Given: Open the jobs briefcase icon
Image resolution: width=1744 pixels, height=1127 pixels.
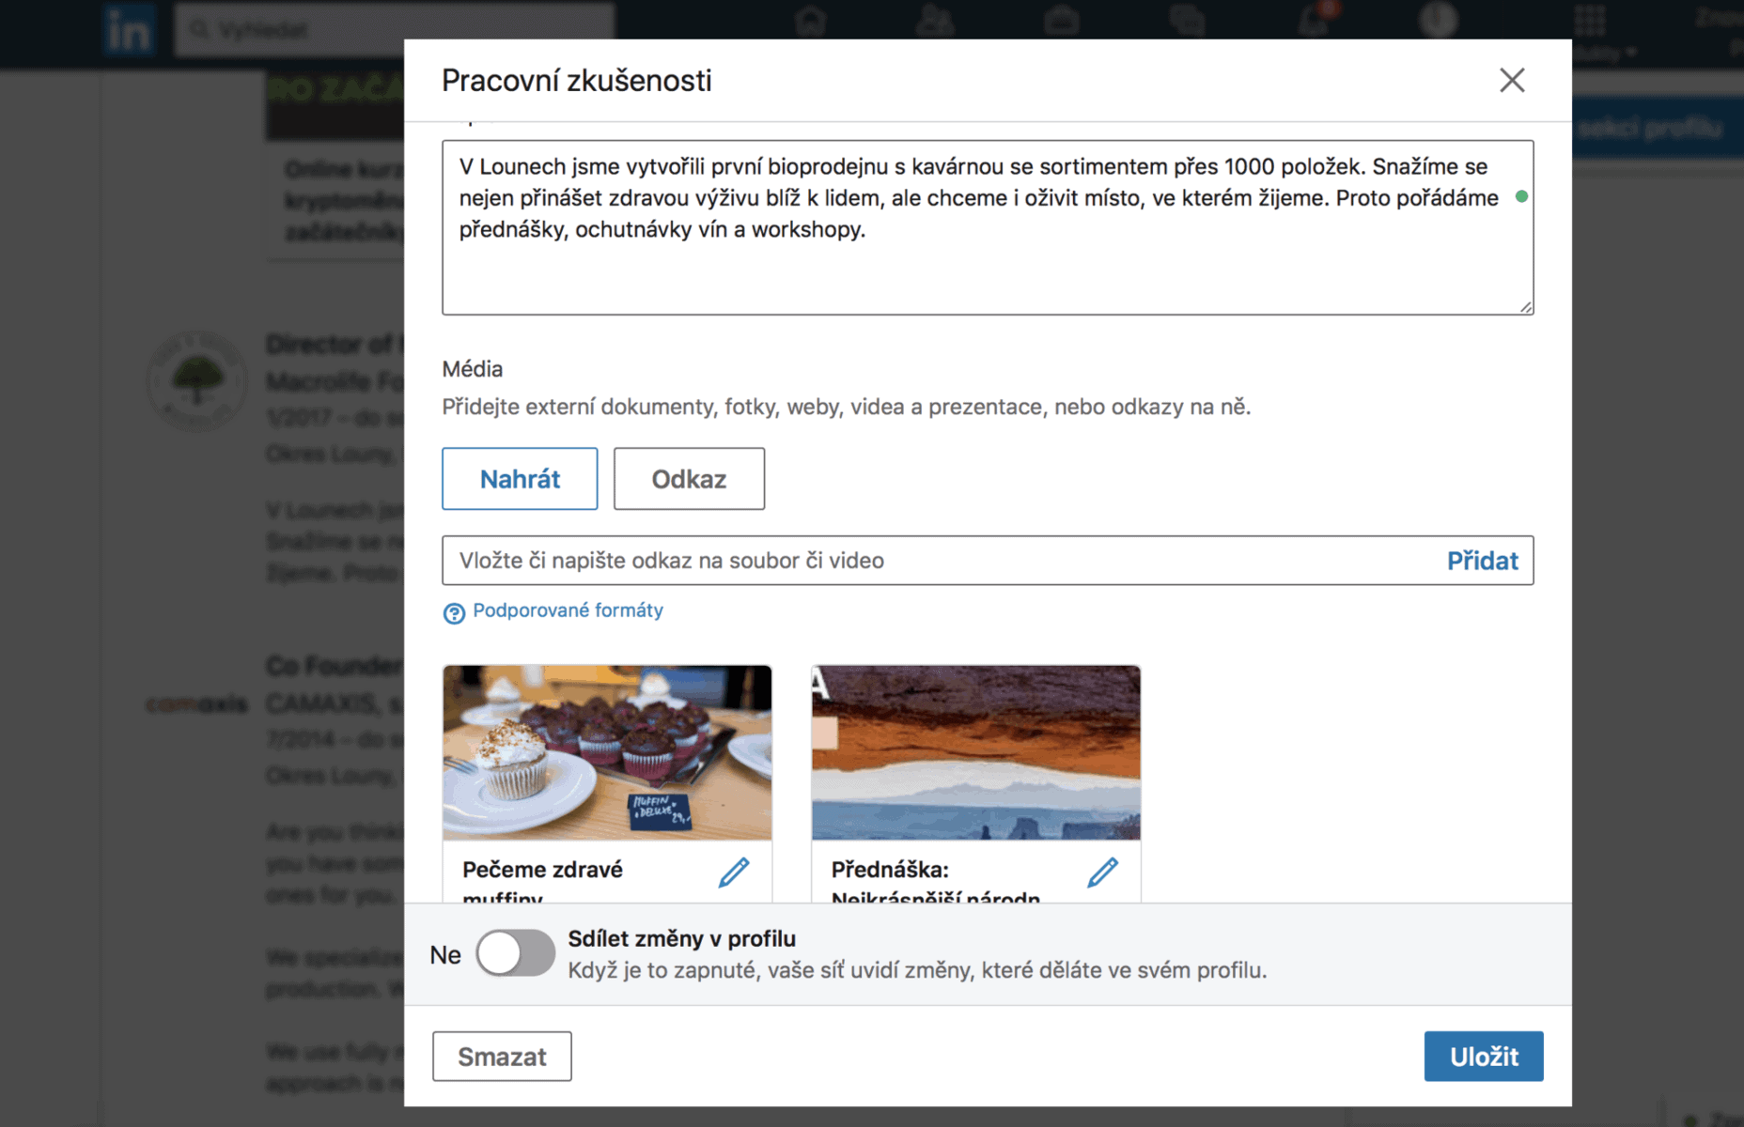Looking at the screenshot, I should pyautogui.click(x=1061, y=21).
